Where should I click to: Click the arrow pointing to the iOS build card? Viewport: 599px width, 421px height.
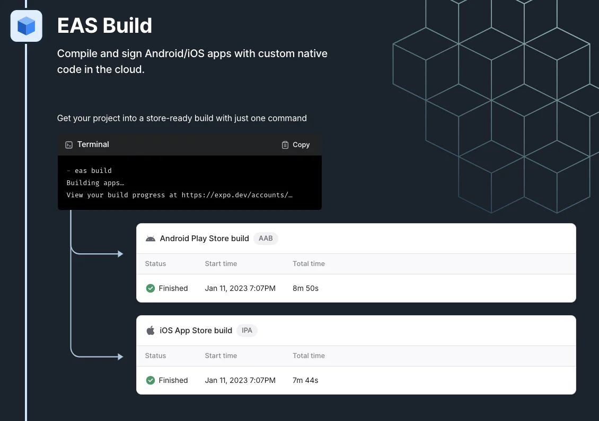pos(118,357)
